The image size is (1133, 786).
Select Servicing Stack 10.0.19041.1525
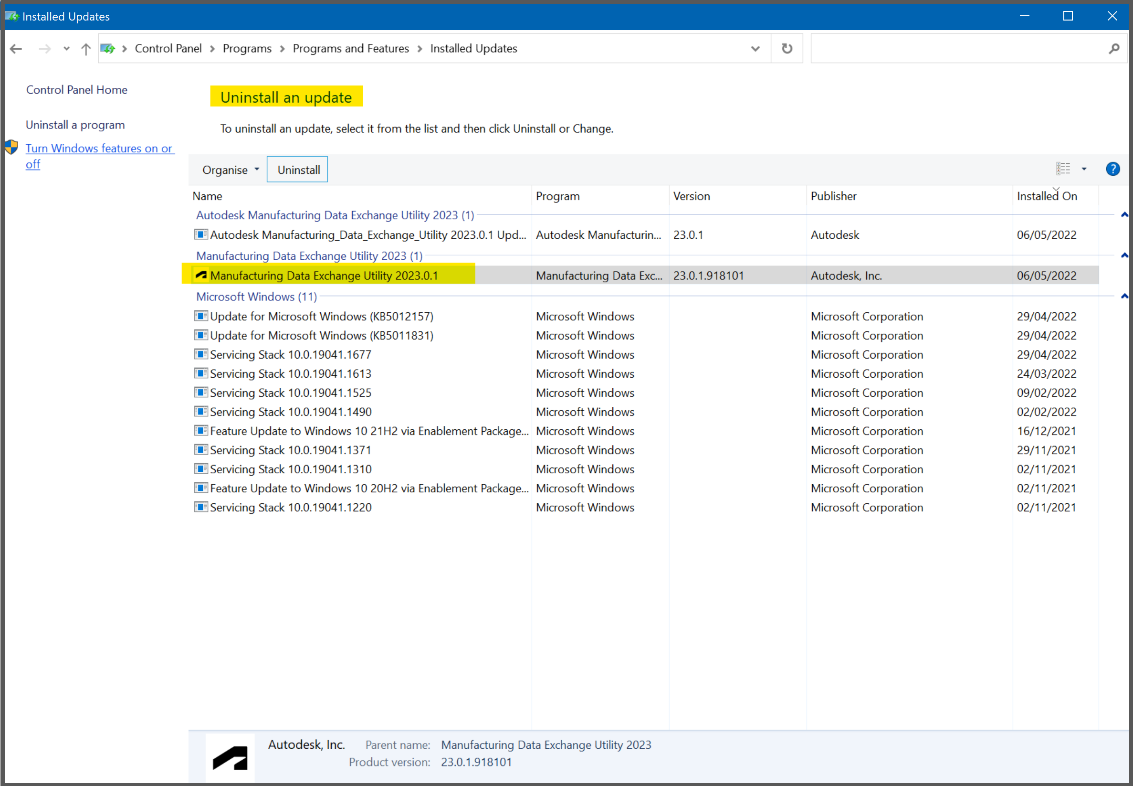coord(644,393)
